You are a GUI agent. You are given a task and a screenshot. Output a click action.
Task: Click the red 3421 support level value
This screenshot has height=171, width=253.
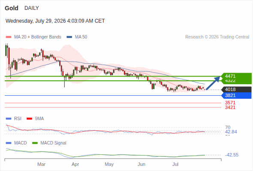pyautogui.click(x=230, y=107)
